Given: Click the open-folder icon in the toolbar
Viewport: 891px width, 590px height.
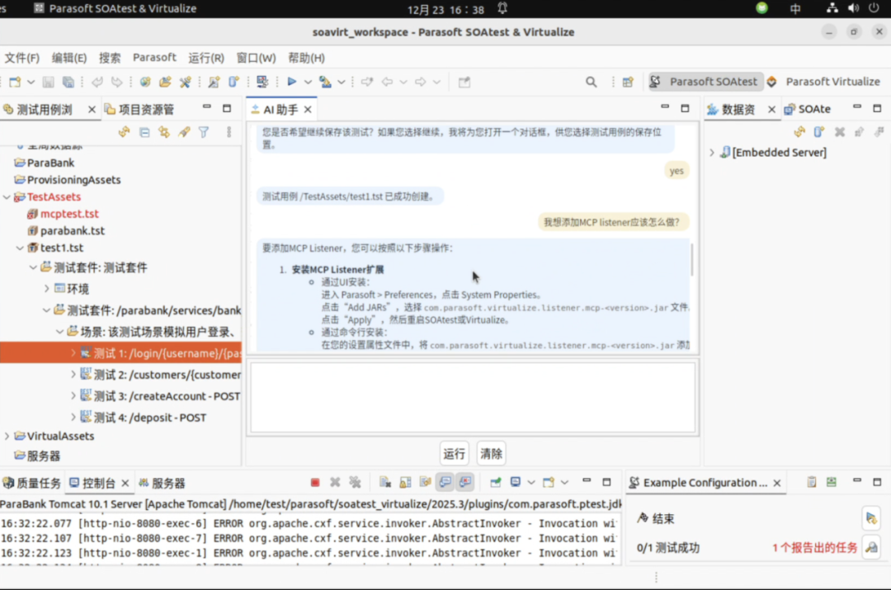Looking at the screenshot, I should tap(165, 82).
